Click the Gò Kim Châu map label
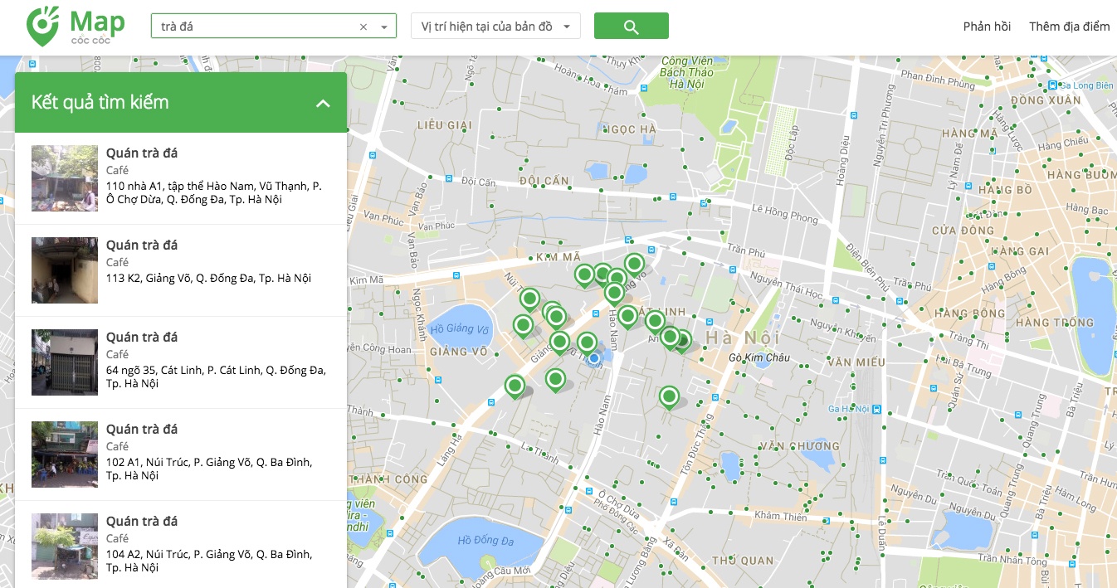This screenshot has height=588, width=1117. pyautogui.click(x=758, y=358)
